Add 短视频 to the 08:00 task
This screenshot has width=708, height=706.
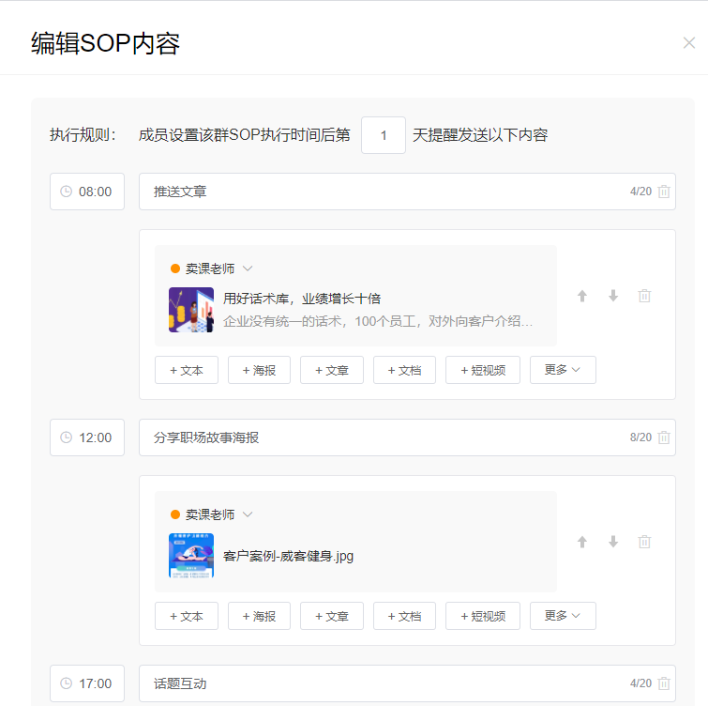pyautogui.click(x=483, y=371)
